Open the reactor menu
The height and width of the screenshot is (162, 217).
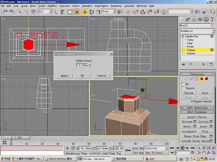(x=76, y=6)
